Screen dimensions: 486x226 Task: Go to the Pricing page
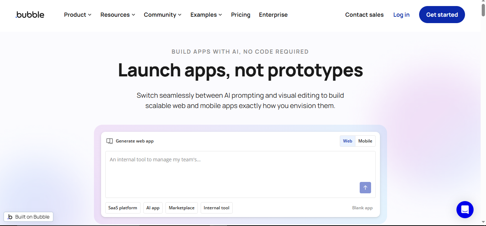tap(241, 15)
